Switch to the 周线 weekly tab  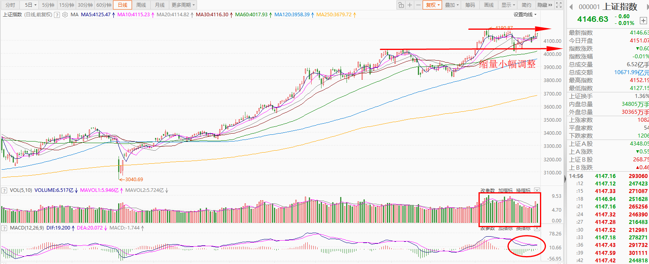click(x=141, y=5)
